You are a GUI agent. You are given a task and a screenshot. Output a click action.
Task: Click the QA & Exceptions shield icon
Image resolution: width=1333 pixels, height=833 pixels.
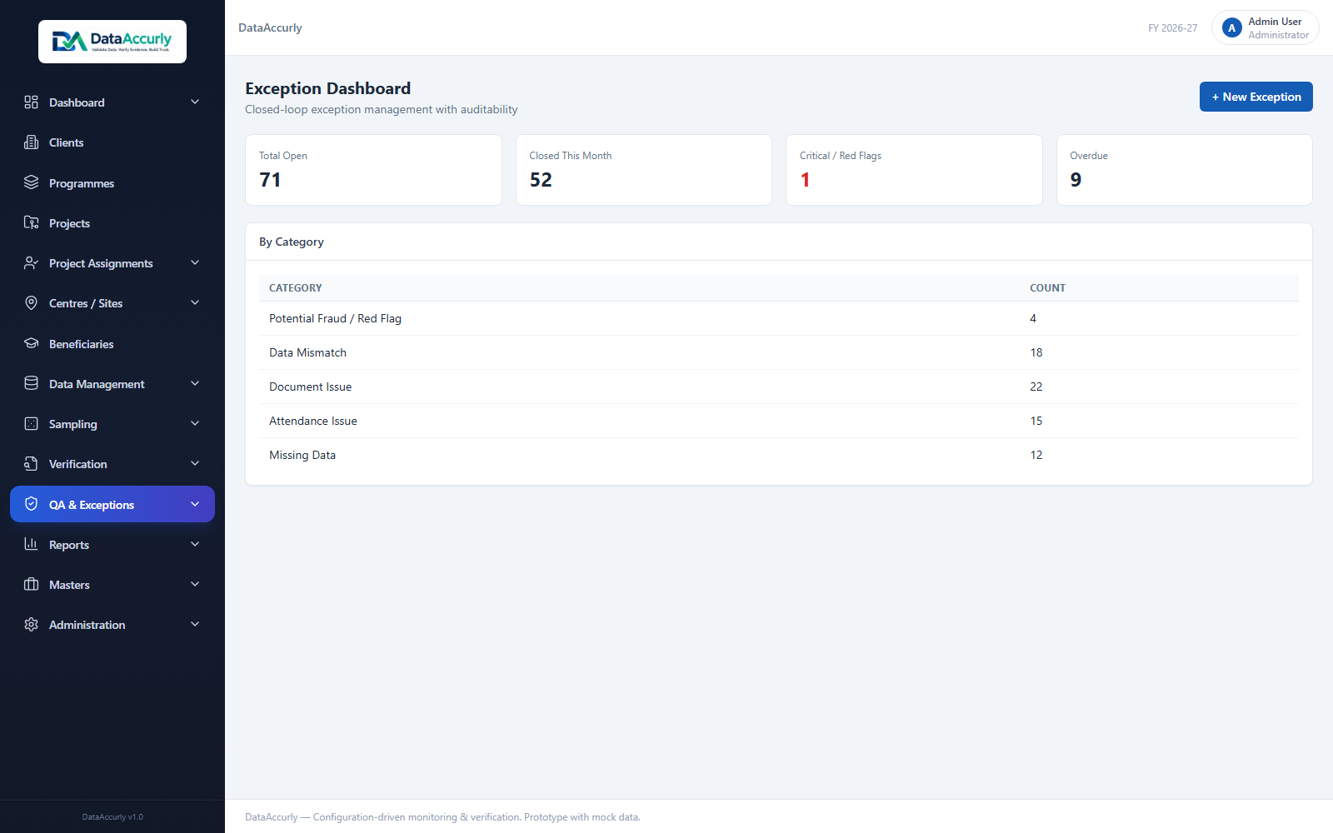point(31,504)
